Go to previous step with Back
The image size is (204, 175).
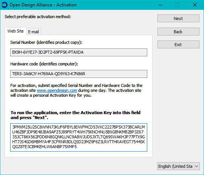(x=178, y=32)
